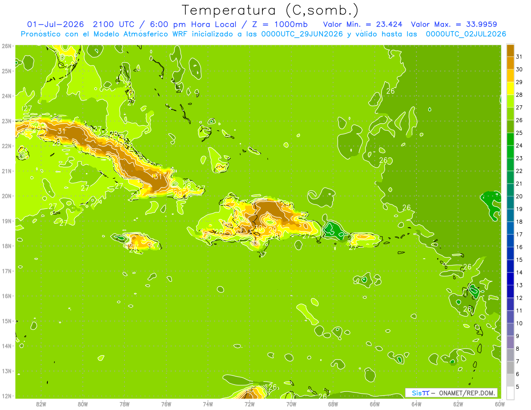The height and width of the screenshot is (410, 531).
Task: Click the "68W" longitude axis label
Action: point(333,404)
